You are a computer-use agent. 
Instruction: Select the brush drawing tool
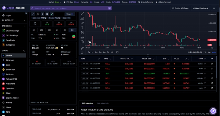(x=82, y=23)
